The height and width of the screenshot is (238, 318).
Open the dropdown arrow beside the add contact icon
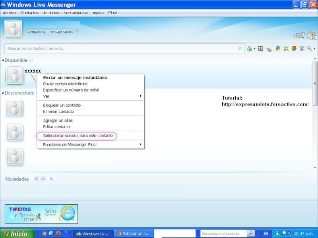tap(254, 48)
